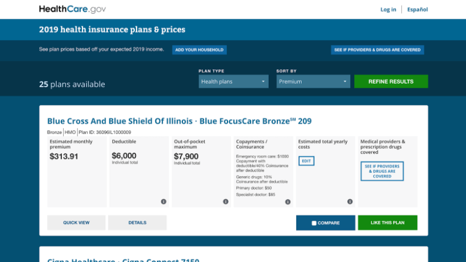Open Out-of-pocket maximum info icon
The image size is (466, 262).
click(x=226, y=201)
